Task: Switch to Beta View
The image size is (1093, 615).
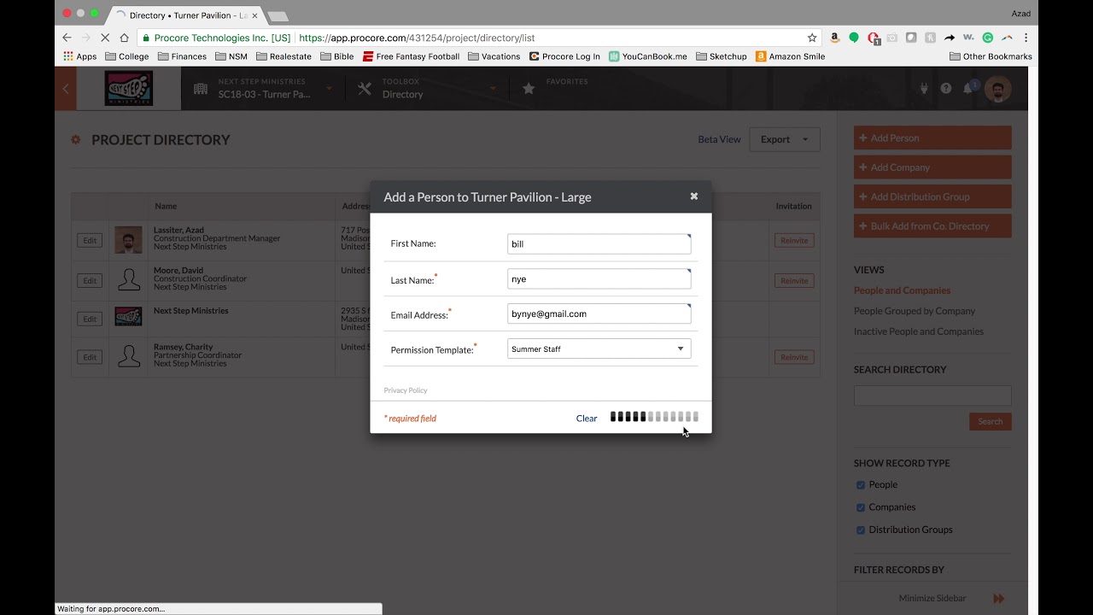Action: coord(719,139)
